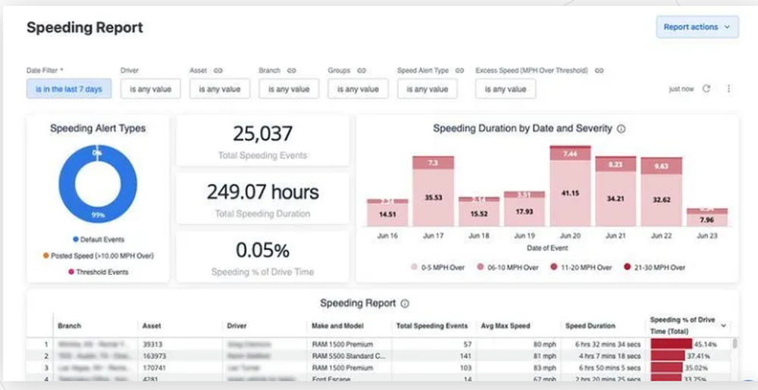
Task: Click the Jun 22 upper segment 9.63
Action: coord(661,166)
